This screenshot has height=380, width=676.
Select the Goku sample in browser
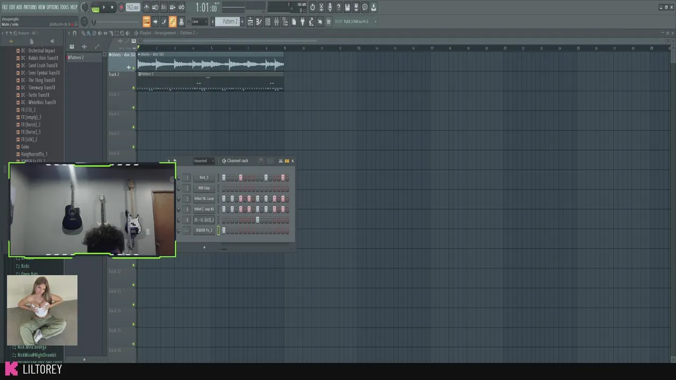tap(24, 147)
